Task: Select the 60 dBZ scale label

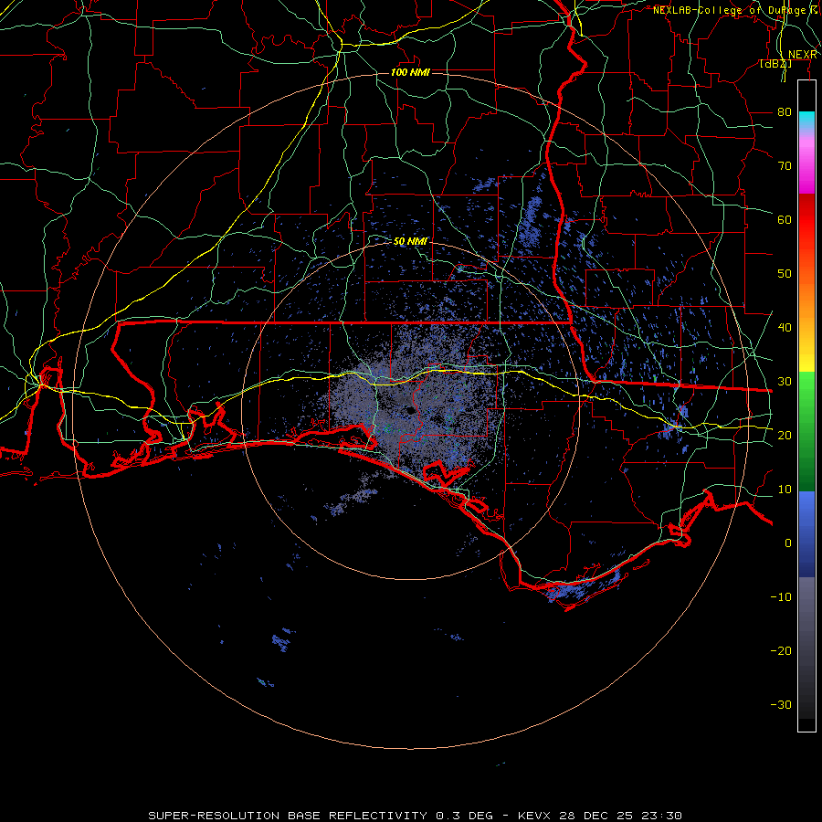Action: 785,219
